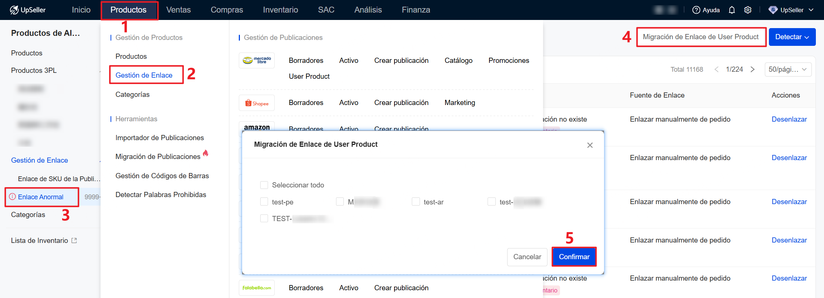The height and width of the screenshot is (298, 824).
Task: Open Mercado Libre Promociones
Action: 509,60
